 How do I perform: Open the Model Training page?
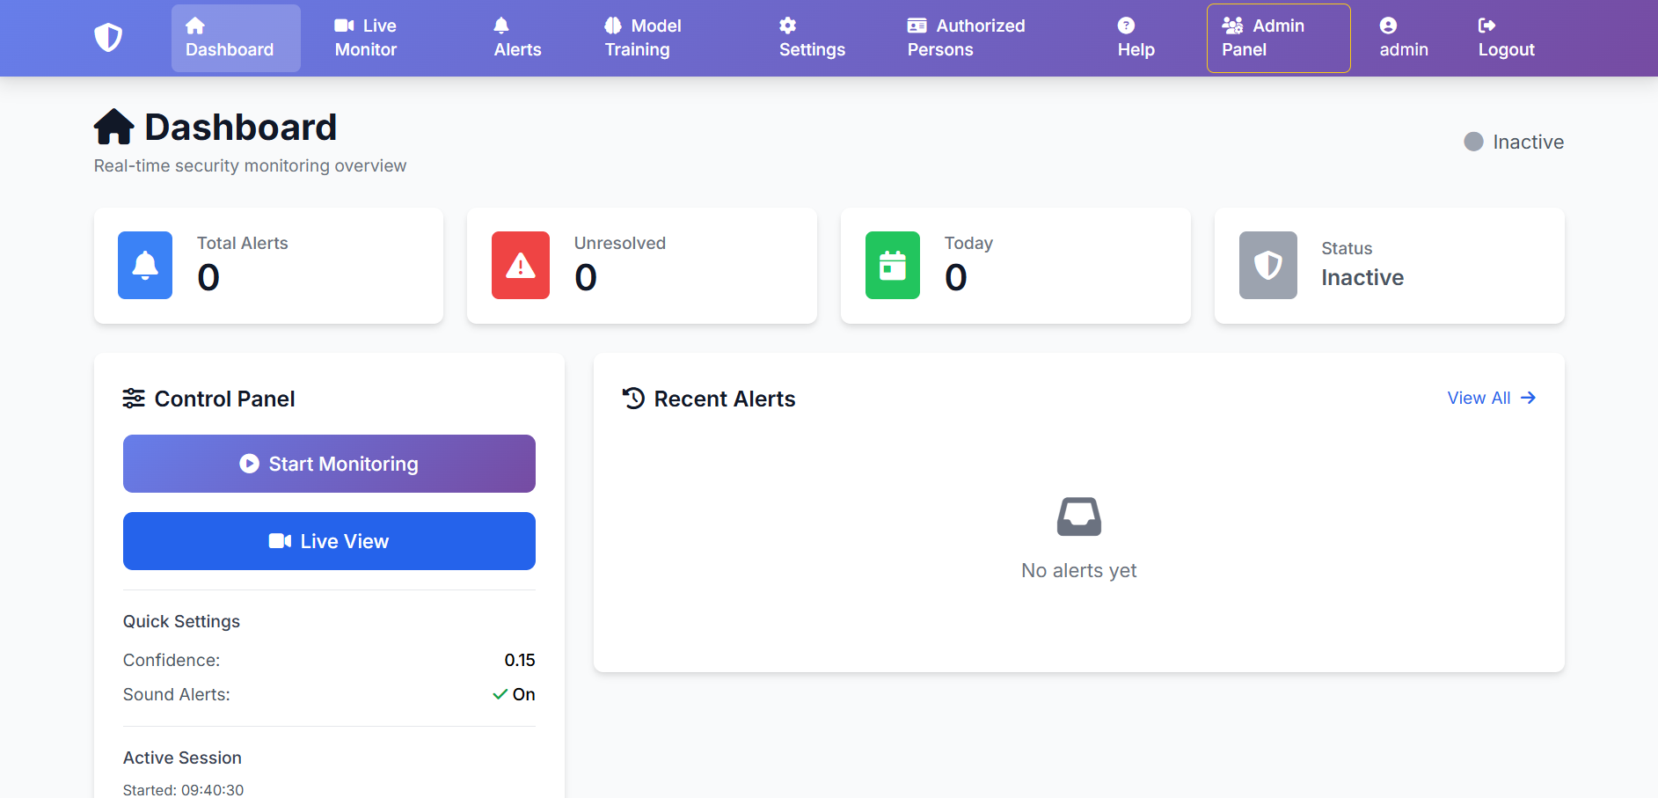coord(642,38)
